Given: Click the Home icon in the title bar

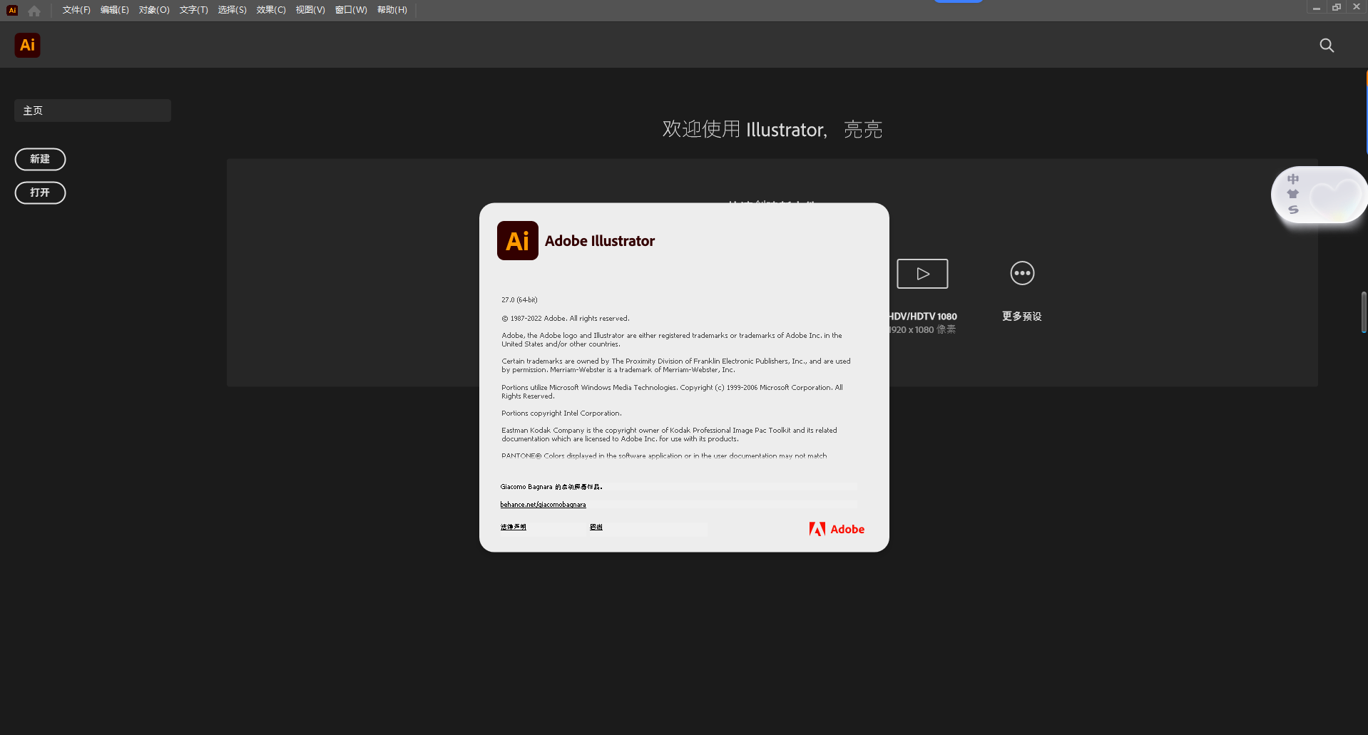Looking at the screenshot, I should (x=33, y=10).
